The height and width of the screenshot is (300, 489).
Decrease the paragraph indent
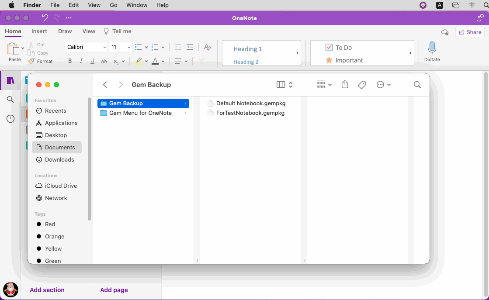tap(178, 47)
